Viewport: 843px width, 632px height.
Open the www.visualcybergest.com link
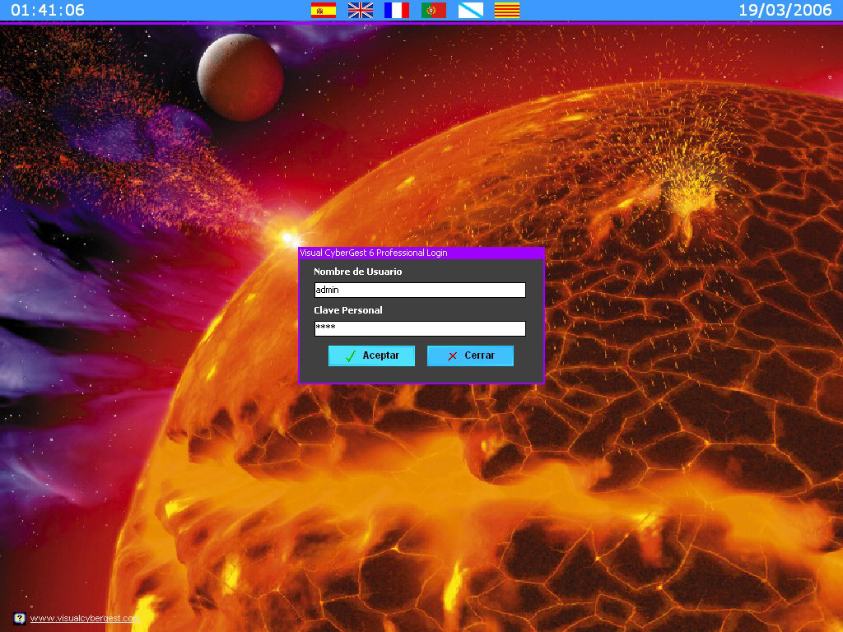(85, 618)
